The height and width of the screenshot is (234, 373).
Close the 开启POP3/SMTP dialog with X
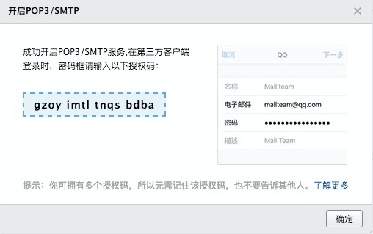point(357,11)
